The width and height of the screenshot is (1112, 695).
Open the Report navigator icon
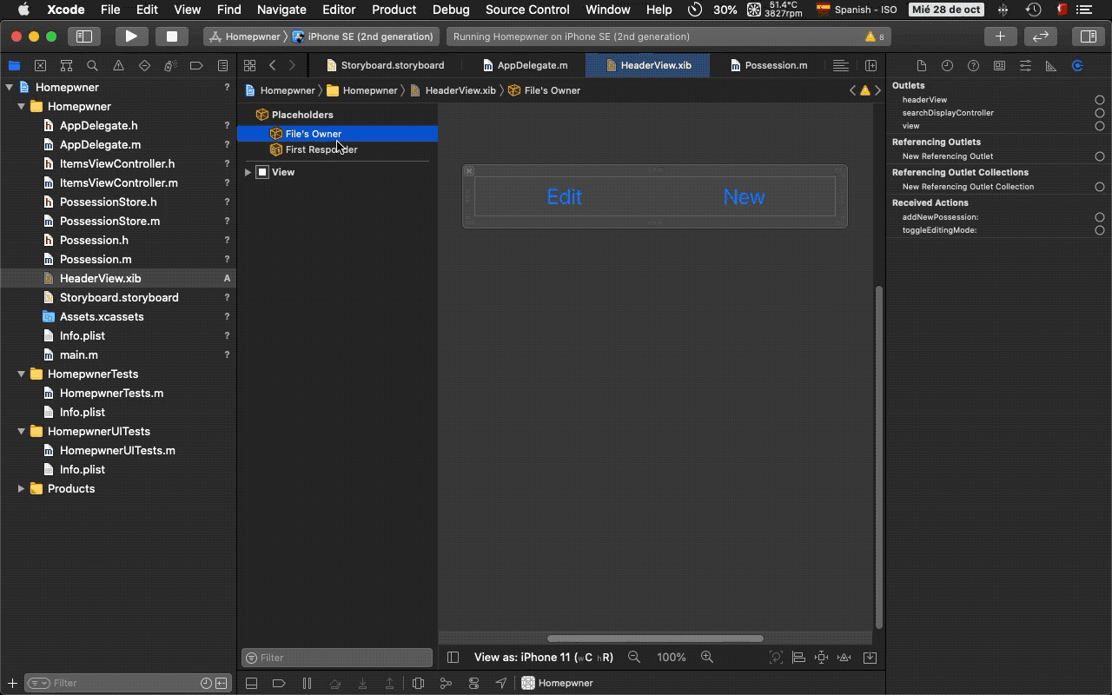click(x=222, y=66)
